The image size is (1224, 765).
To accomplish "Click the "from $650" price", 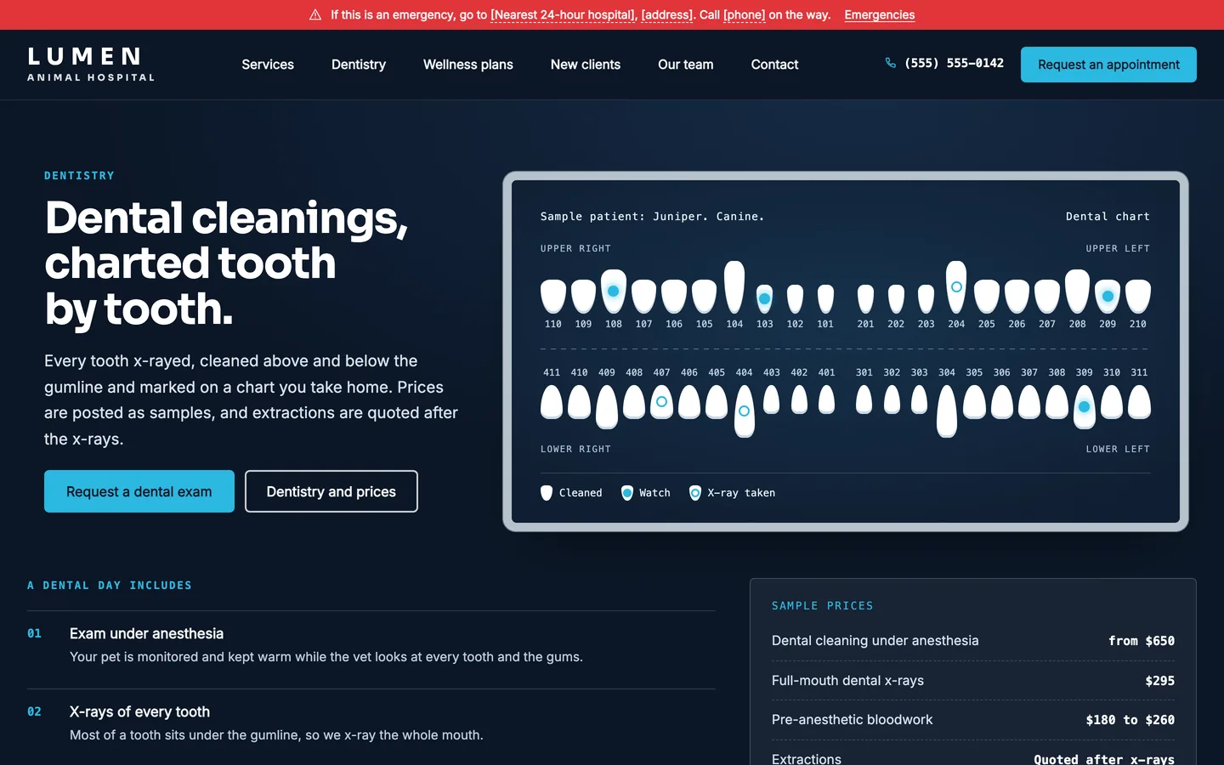I will 1142,641.
